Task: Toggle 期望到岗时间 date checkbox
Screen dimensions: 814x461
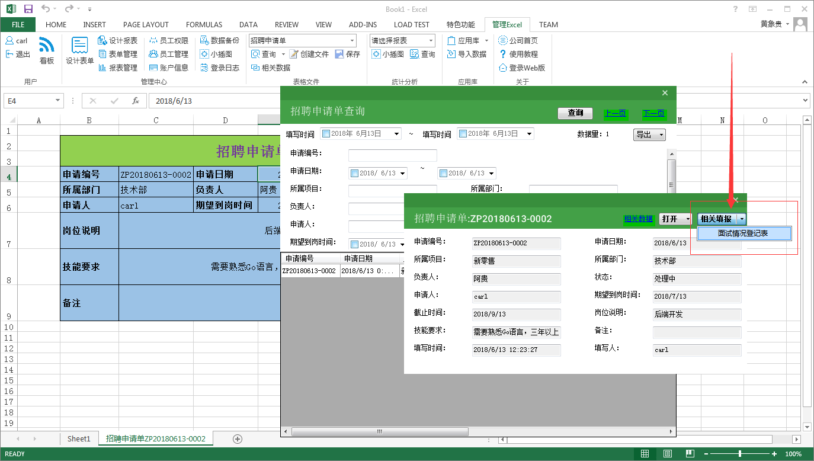Action: click(355, 244)
